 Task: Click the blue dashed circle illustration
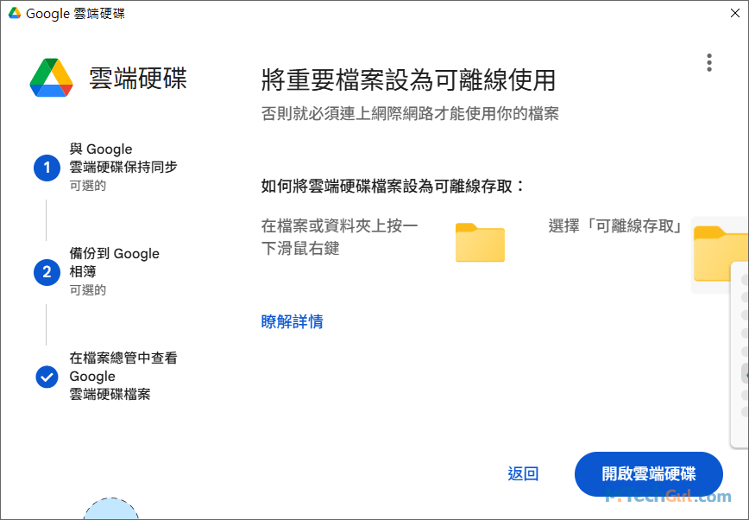112,513
